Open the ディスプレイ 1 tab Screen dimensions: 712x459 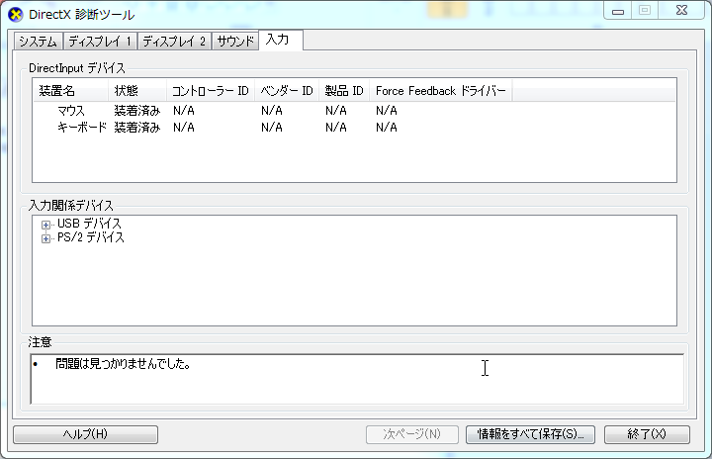point(100,42)
